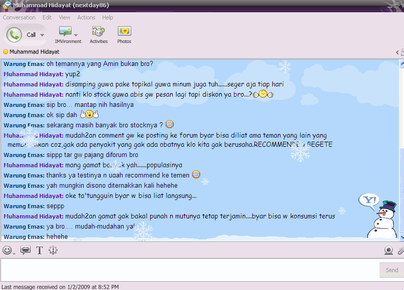This screenshot has height=290, width=404.
Task: Open the emoticon picker
Action: 7,250
